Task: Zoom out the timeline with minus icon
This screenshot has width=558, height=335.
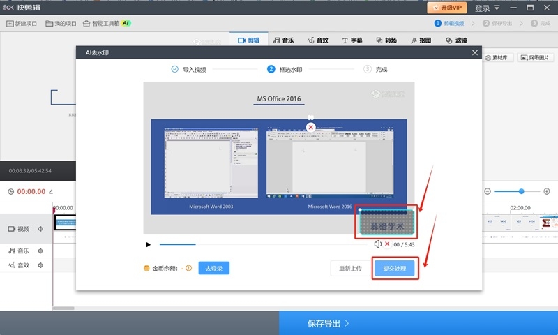Action: (x=488, y=191)
